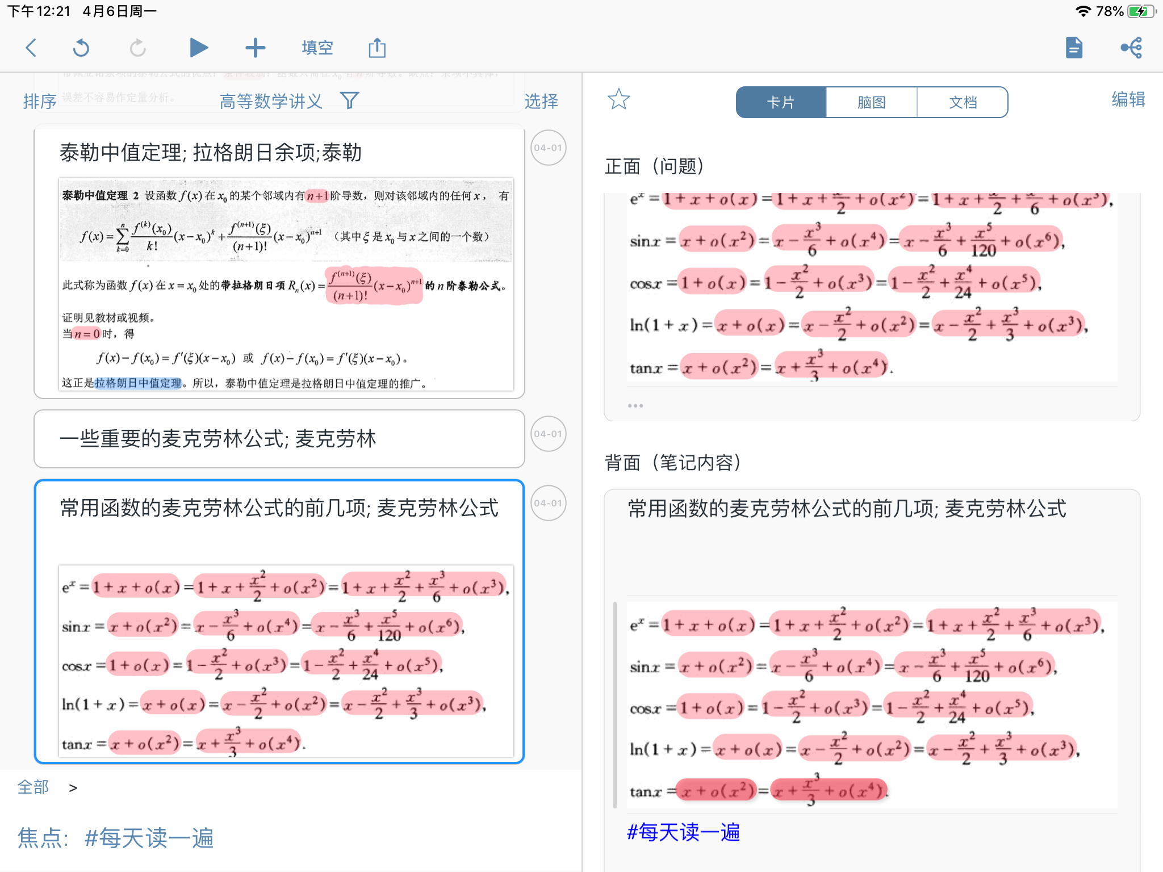This screenshot has height=872, width=1163.
Task: Open the mind map branch icon
Action: pos(1131,48)
